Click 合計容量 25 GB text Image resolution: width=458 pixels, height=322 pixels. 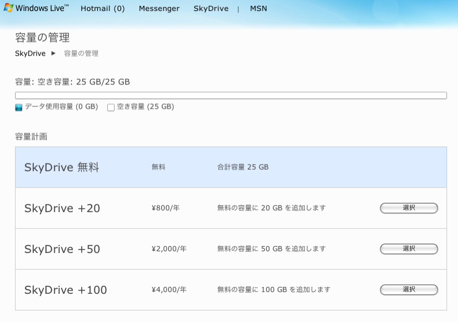(243, 167)
